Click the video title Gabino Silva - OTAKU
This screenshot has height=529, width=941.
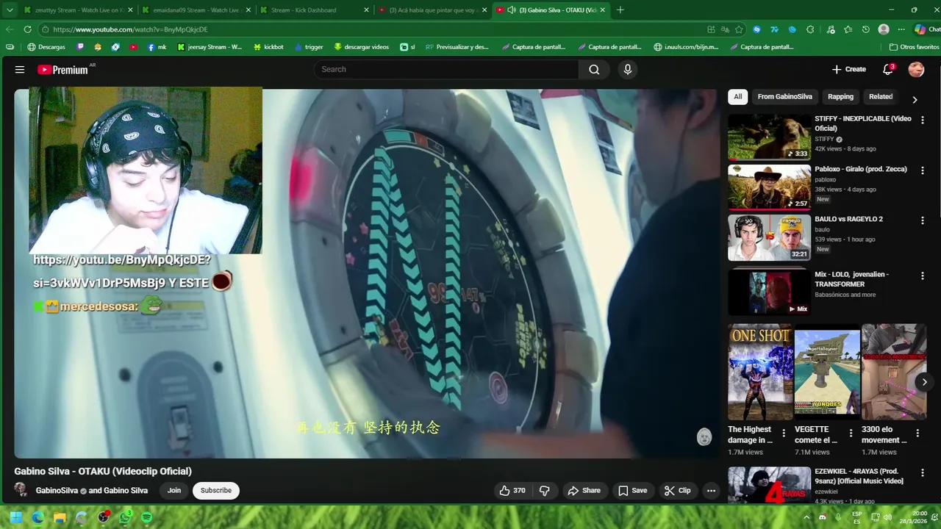tap(103, 472)
